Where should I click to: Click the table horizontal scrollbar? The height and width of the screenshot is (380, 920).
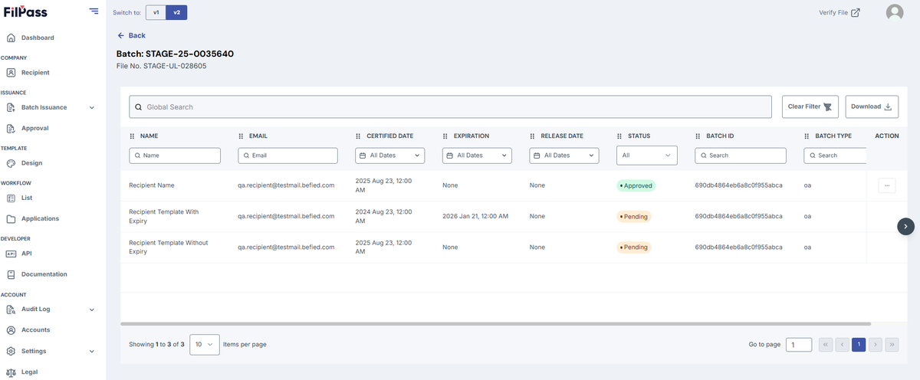495,324
